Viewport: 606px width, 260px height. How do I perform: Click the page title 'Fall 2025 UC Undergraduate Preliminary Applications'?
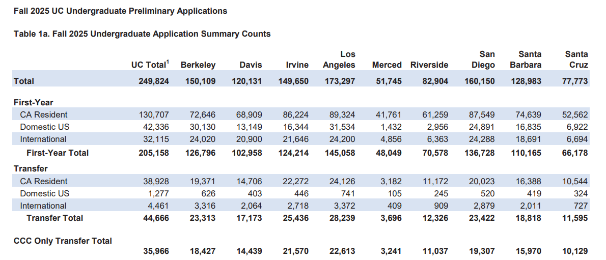[120, 11]
